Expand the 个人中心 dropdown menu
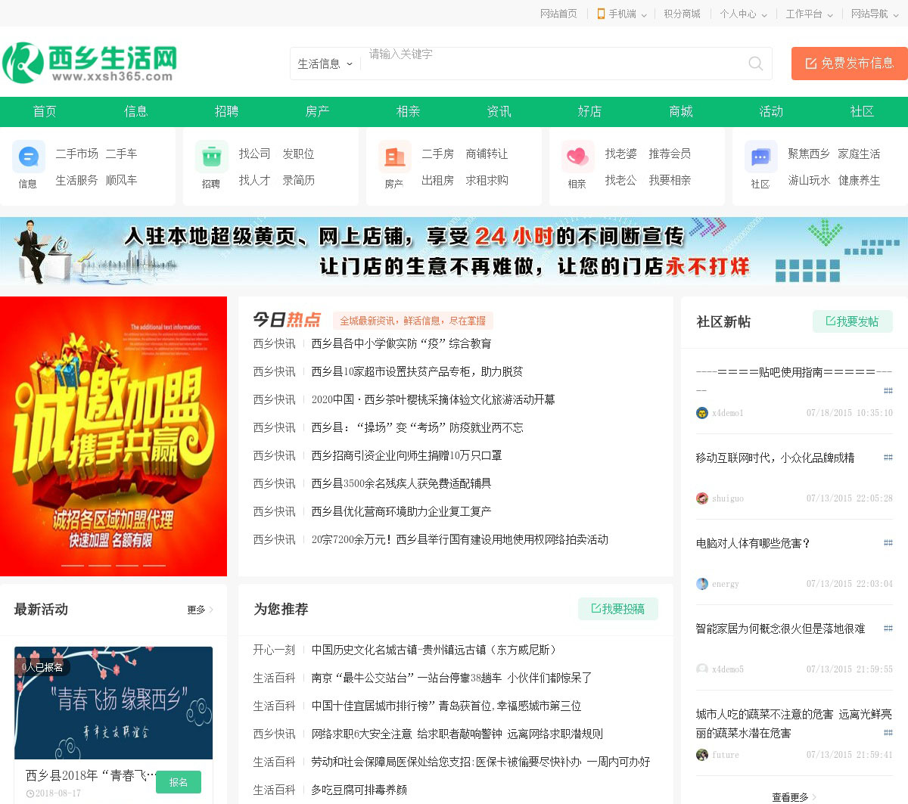Viewport: 908px width, 804px height. [x=742, y=14]
